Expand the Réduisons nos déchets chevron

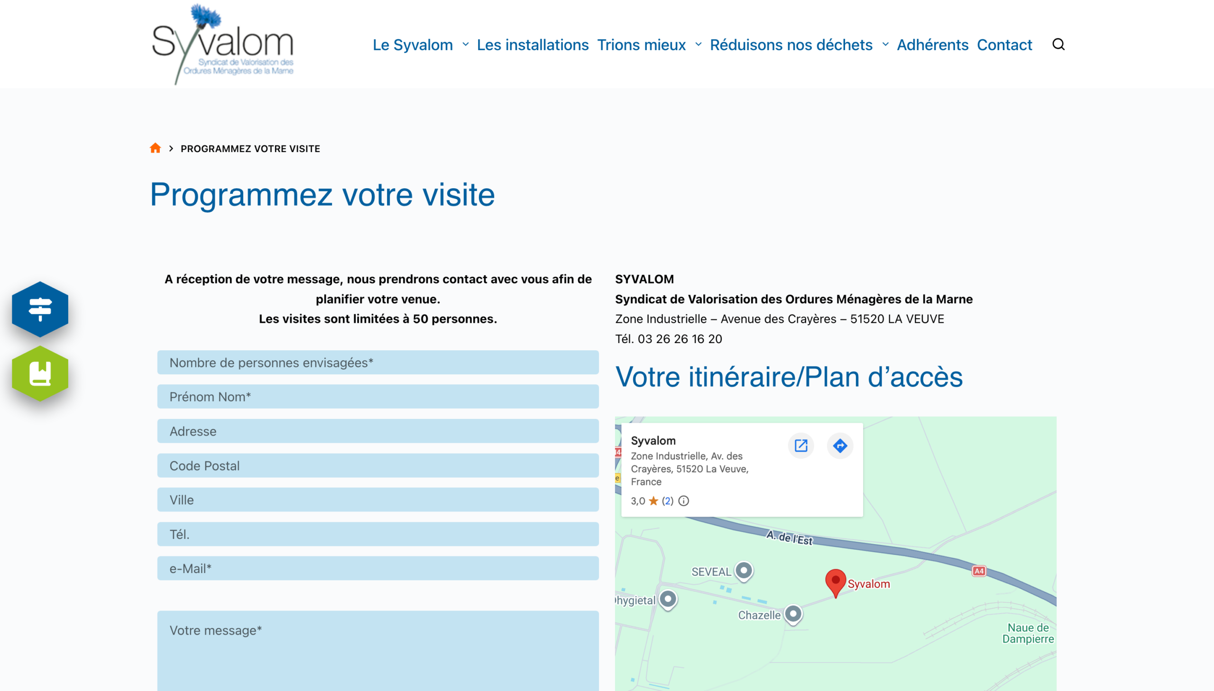[885, 45]
